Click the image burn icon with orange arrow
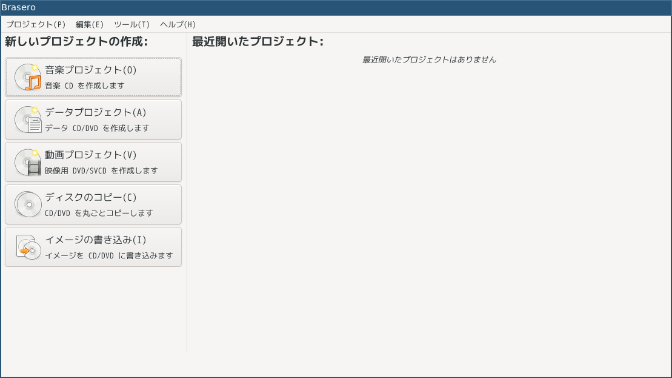 tap(28, 247)
